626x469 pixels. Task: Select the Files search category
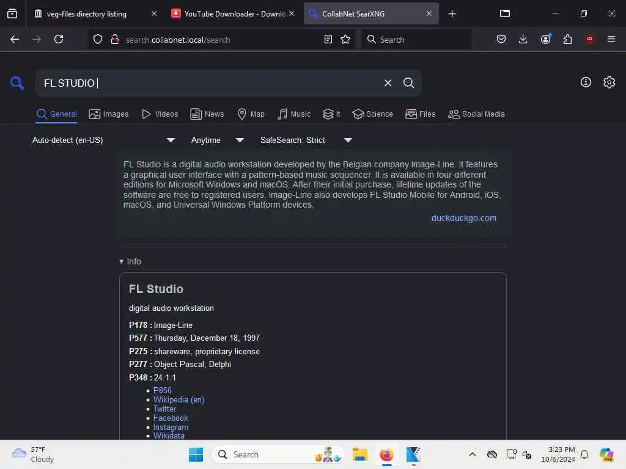[420, 114]
